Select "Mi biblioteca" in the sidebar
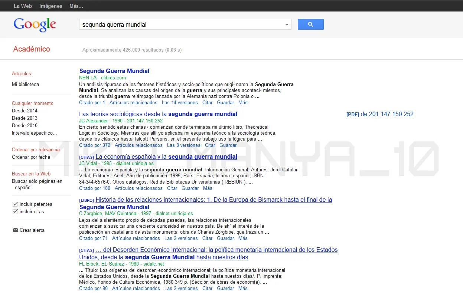This screenshot has width=463, height=293. pos(25,84)
